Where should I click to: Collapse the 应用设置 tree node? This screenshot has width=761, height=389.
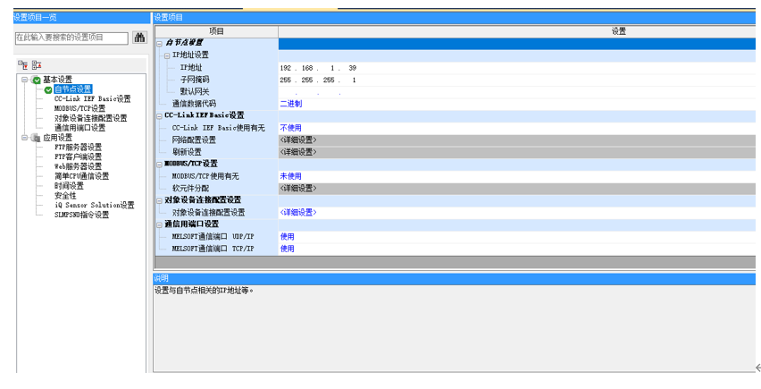(x=25, y=138)
